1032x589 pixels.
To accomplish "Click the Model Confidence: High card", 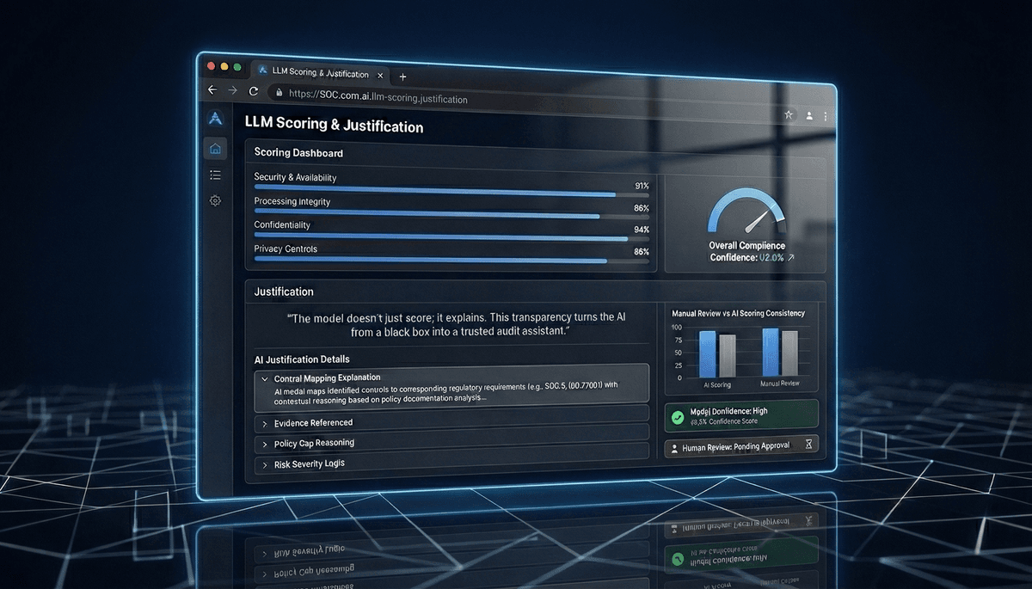I will [x=741, y=416].
